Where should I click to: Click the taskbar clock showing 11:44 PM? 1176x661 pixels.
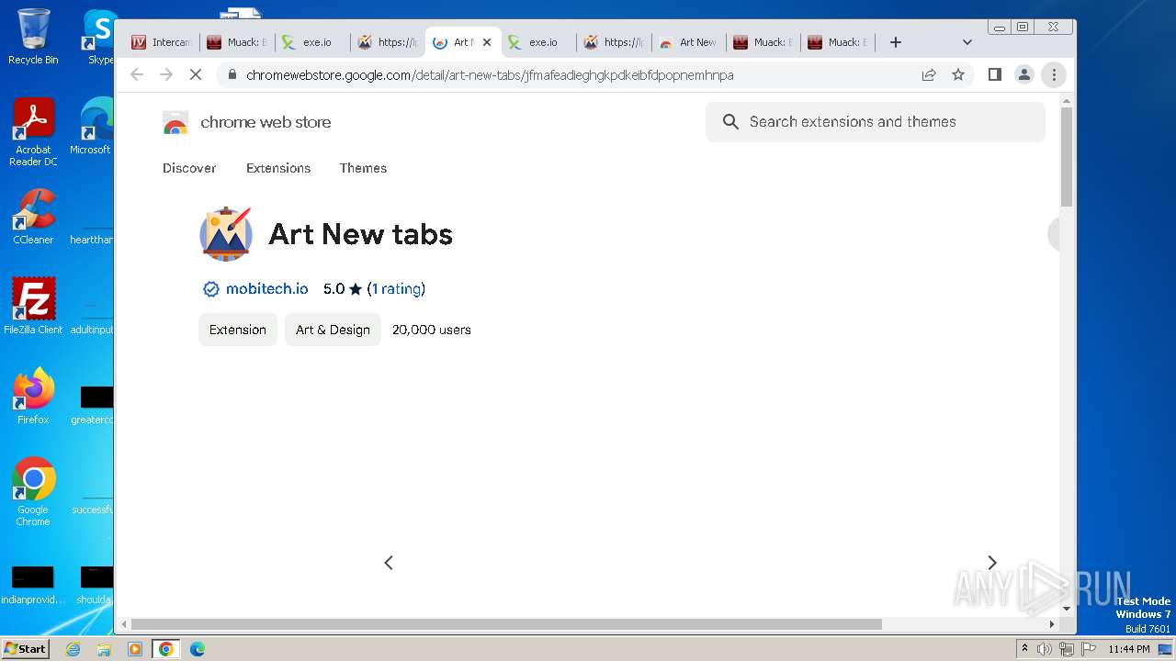tap(1128, 649)
